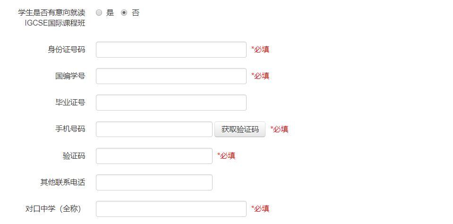The height and width of the screenshot is (224, 453).
Task: Click the 手机号码 field label
Action: 70,129
